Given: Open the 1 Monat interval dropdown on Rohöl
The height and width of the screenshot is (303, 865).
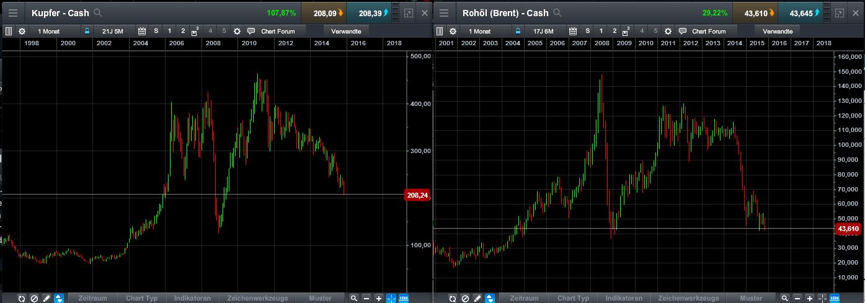Looking at the screenshot, I should coord(486,31).
